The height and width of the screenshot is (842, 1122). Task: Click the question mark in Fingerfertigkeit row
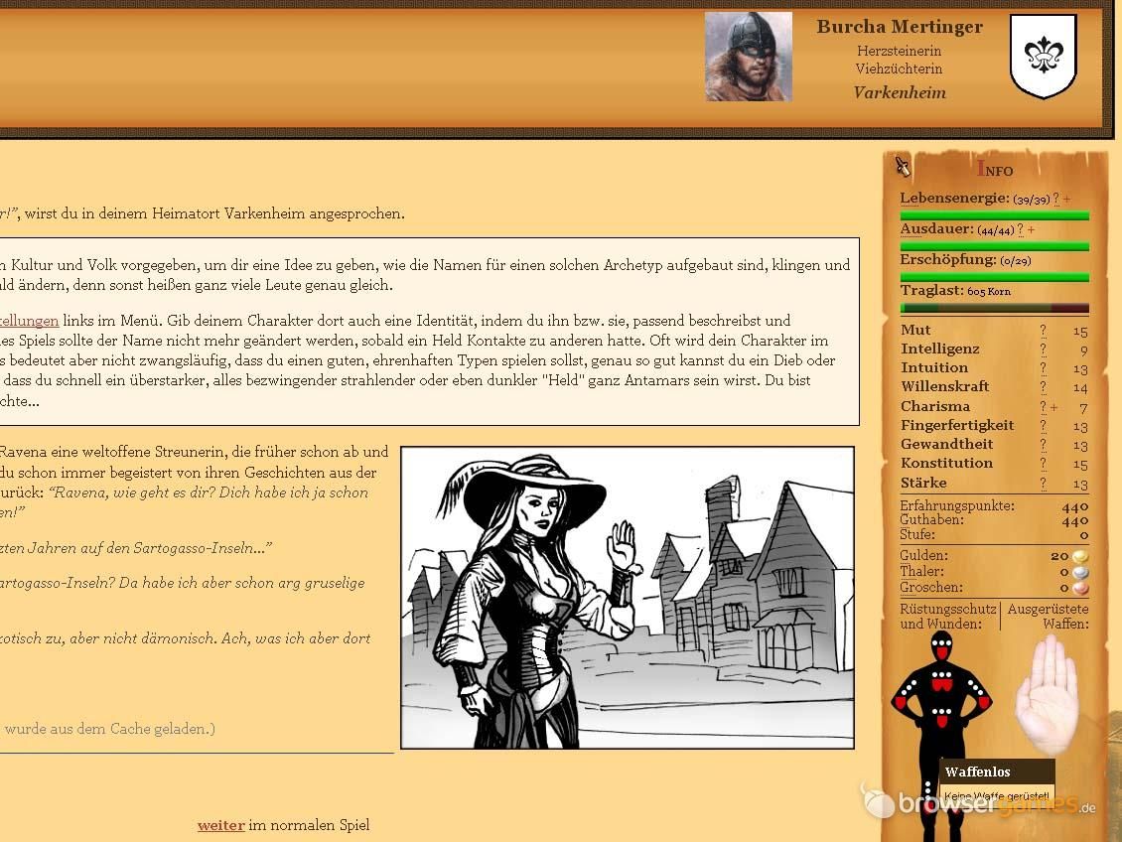(x=1044, y=426)
